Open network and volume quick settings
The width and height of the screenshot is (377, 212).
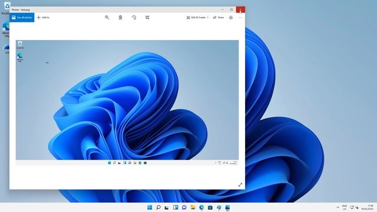click(355, 207)
